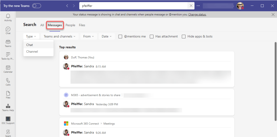277x137 pixels.
Task: Click the Change status link
Action: 197,15
